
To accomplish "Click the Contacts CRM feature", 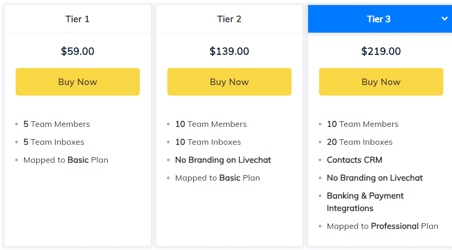I will tap(355, 160).
